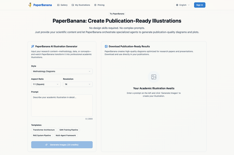Open the Pricing page
This screenshot has height=155, width=234.
(100, 5)
